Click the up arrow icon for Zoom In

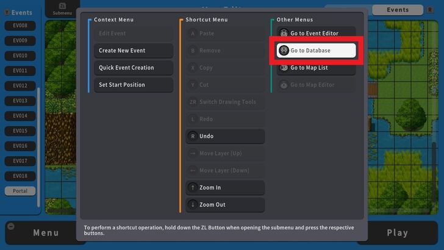193,187
